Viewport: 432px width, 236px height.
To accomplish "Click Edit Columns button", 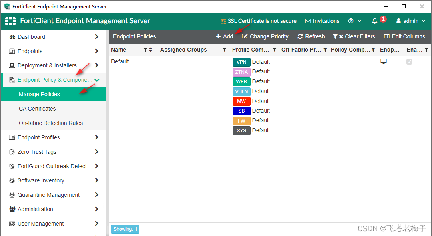I will pyautogui.click(x=404, y=37).
